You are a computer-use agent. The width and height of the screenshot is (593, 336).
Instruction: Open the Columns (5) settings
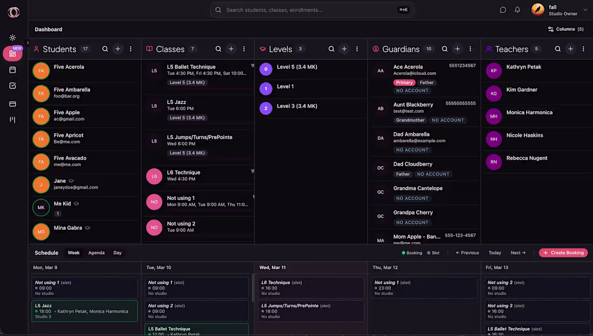point(566,29)
